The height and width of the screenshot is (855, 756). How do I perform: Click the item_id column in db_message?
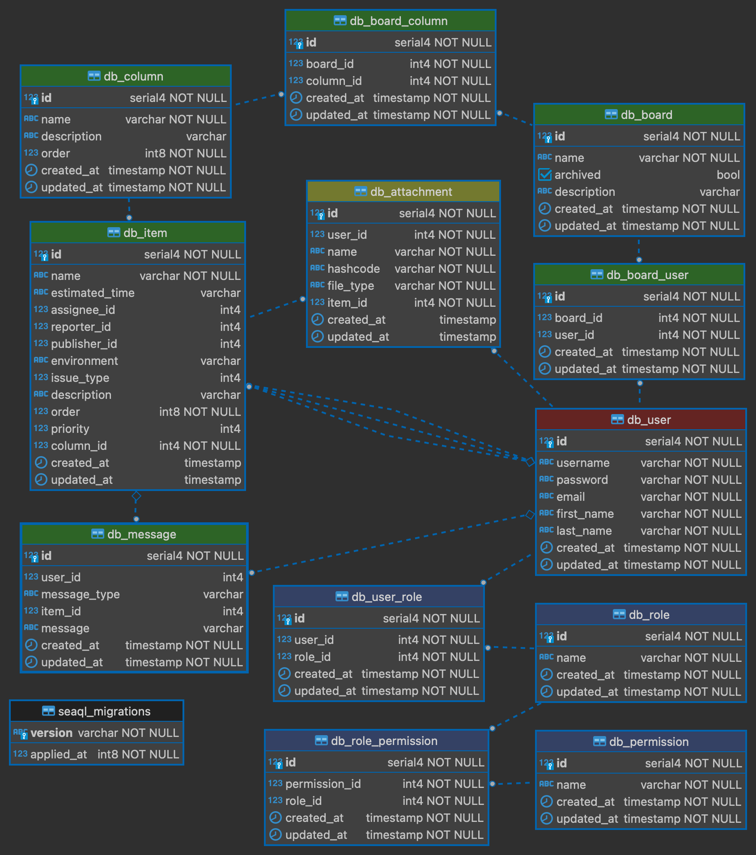134,611
